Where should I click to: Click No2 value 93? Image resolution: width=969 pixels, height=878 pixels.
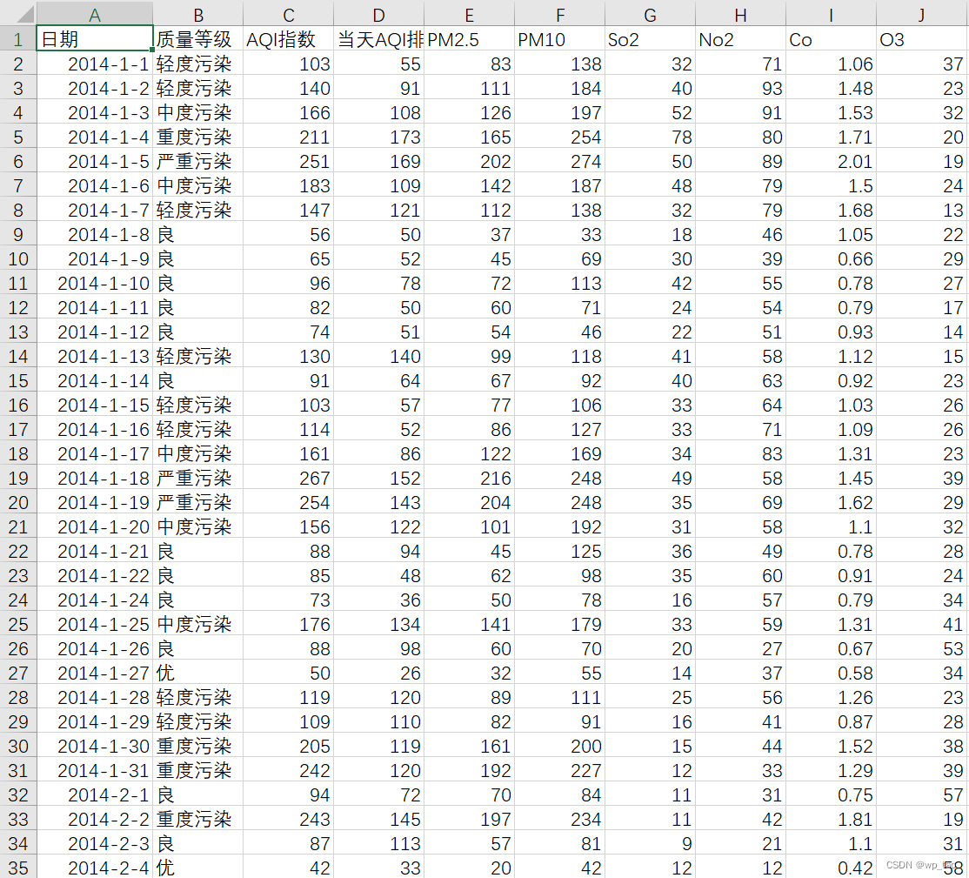[740, 89]
